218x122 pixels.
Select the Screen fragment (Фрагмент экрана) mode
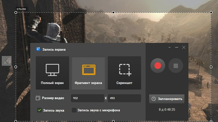[x=88, y=73]
